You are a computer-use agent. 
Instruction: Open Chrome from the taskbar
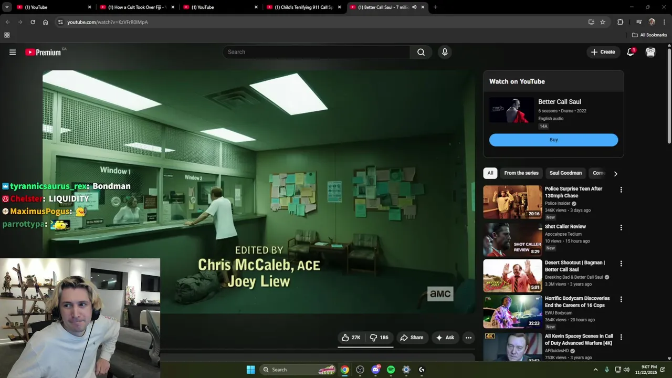(x=344, y=370)
